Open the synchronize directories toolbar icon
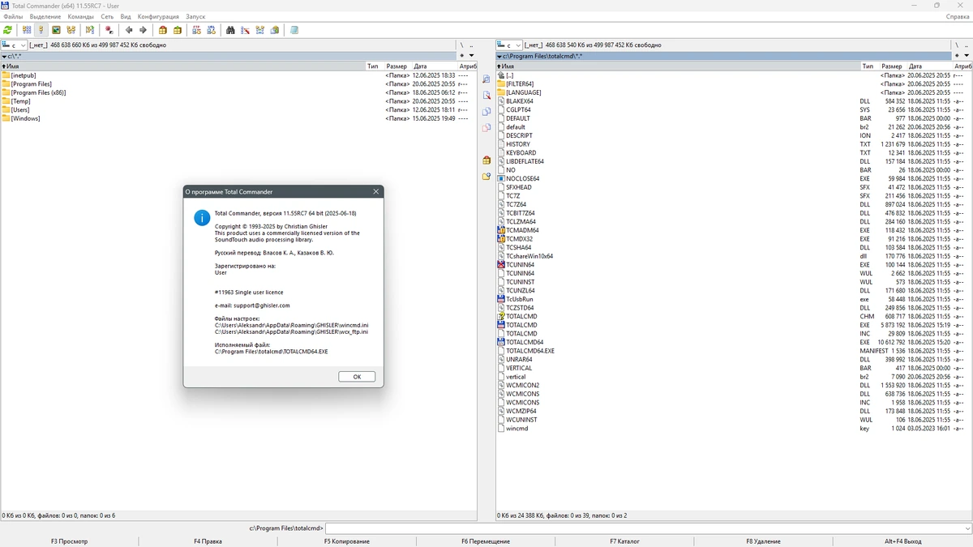 coord(260,30)
